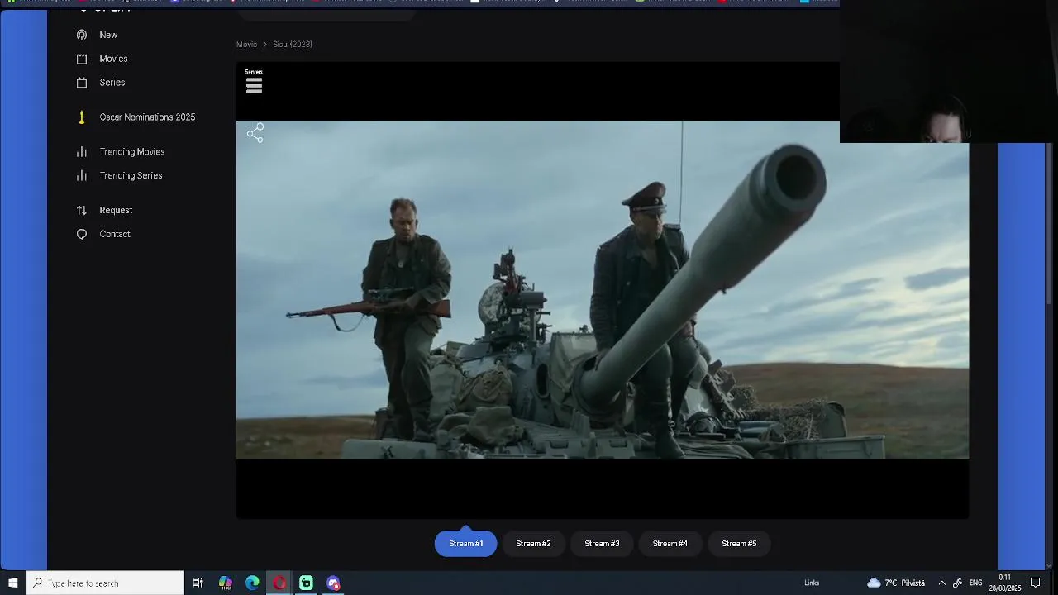Open the notification center
Screen dimensions: 1058x595
tap(1035, 583)
